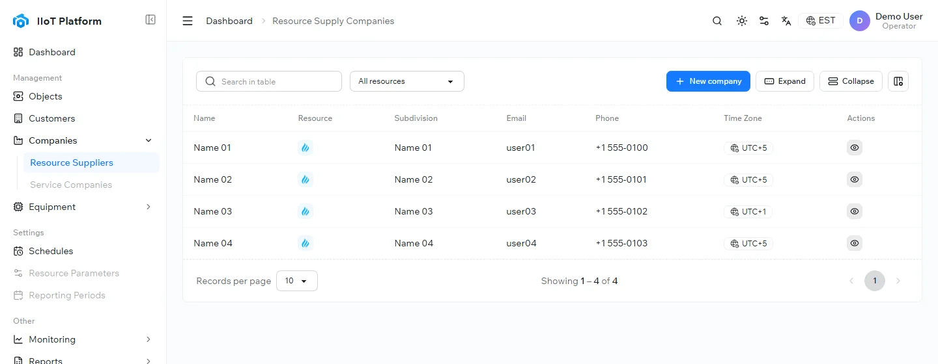Open display settings sliders icon in header
The image size is (938, 364).
click(x=764, y=21)
